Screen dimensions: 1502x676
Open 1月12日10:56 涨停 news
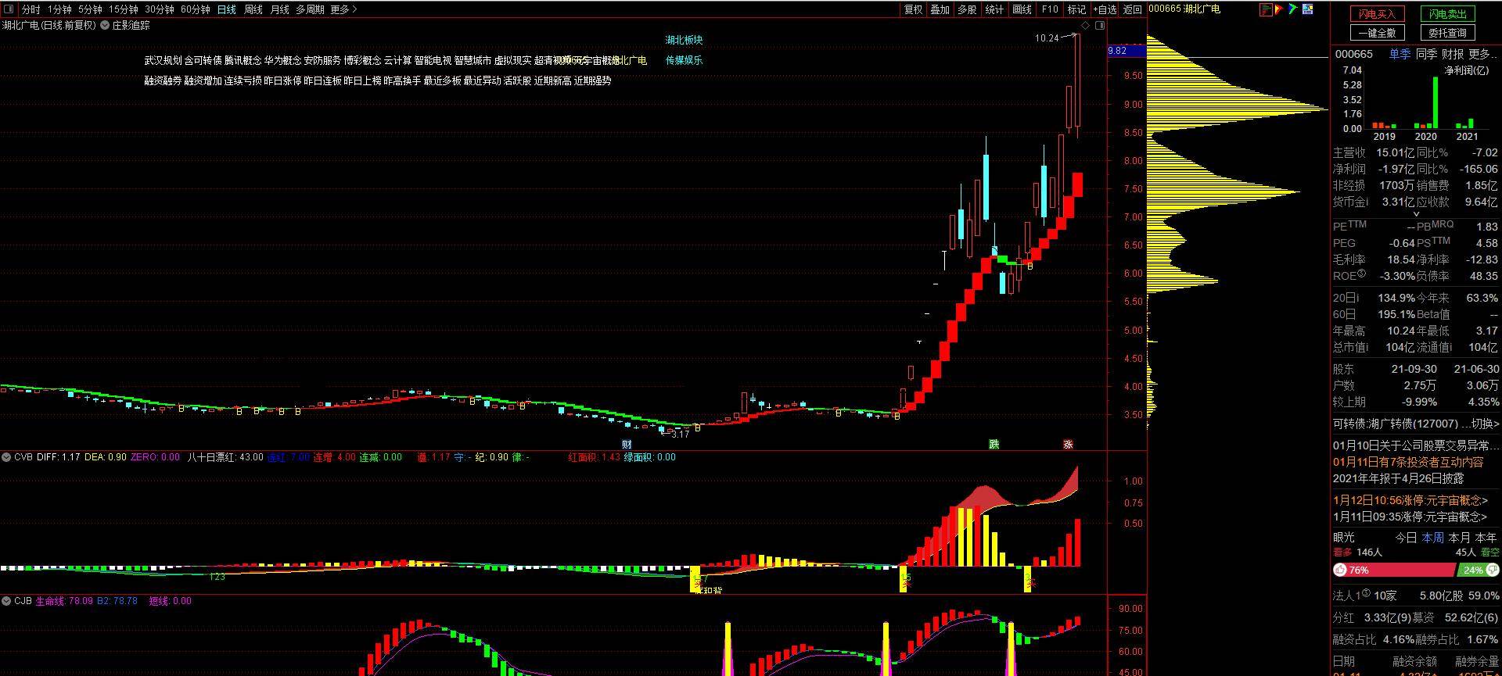pos(1410,500)
